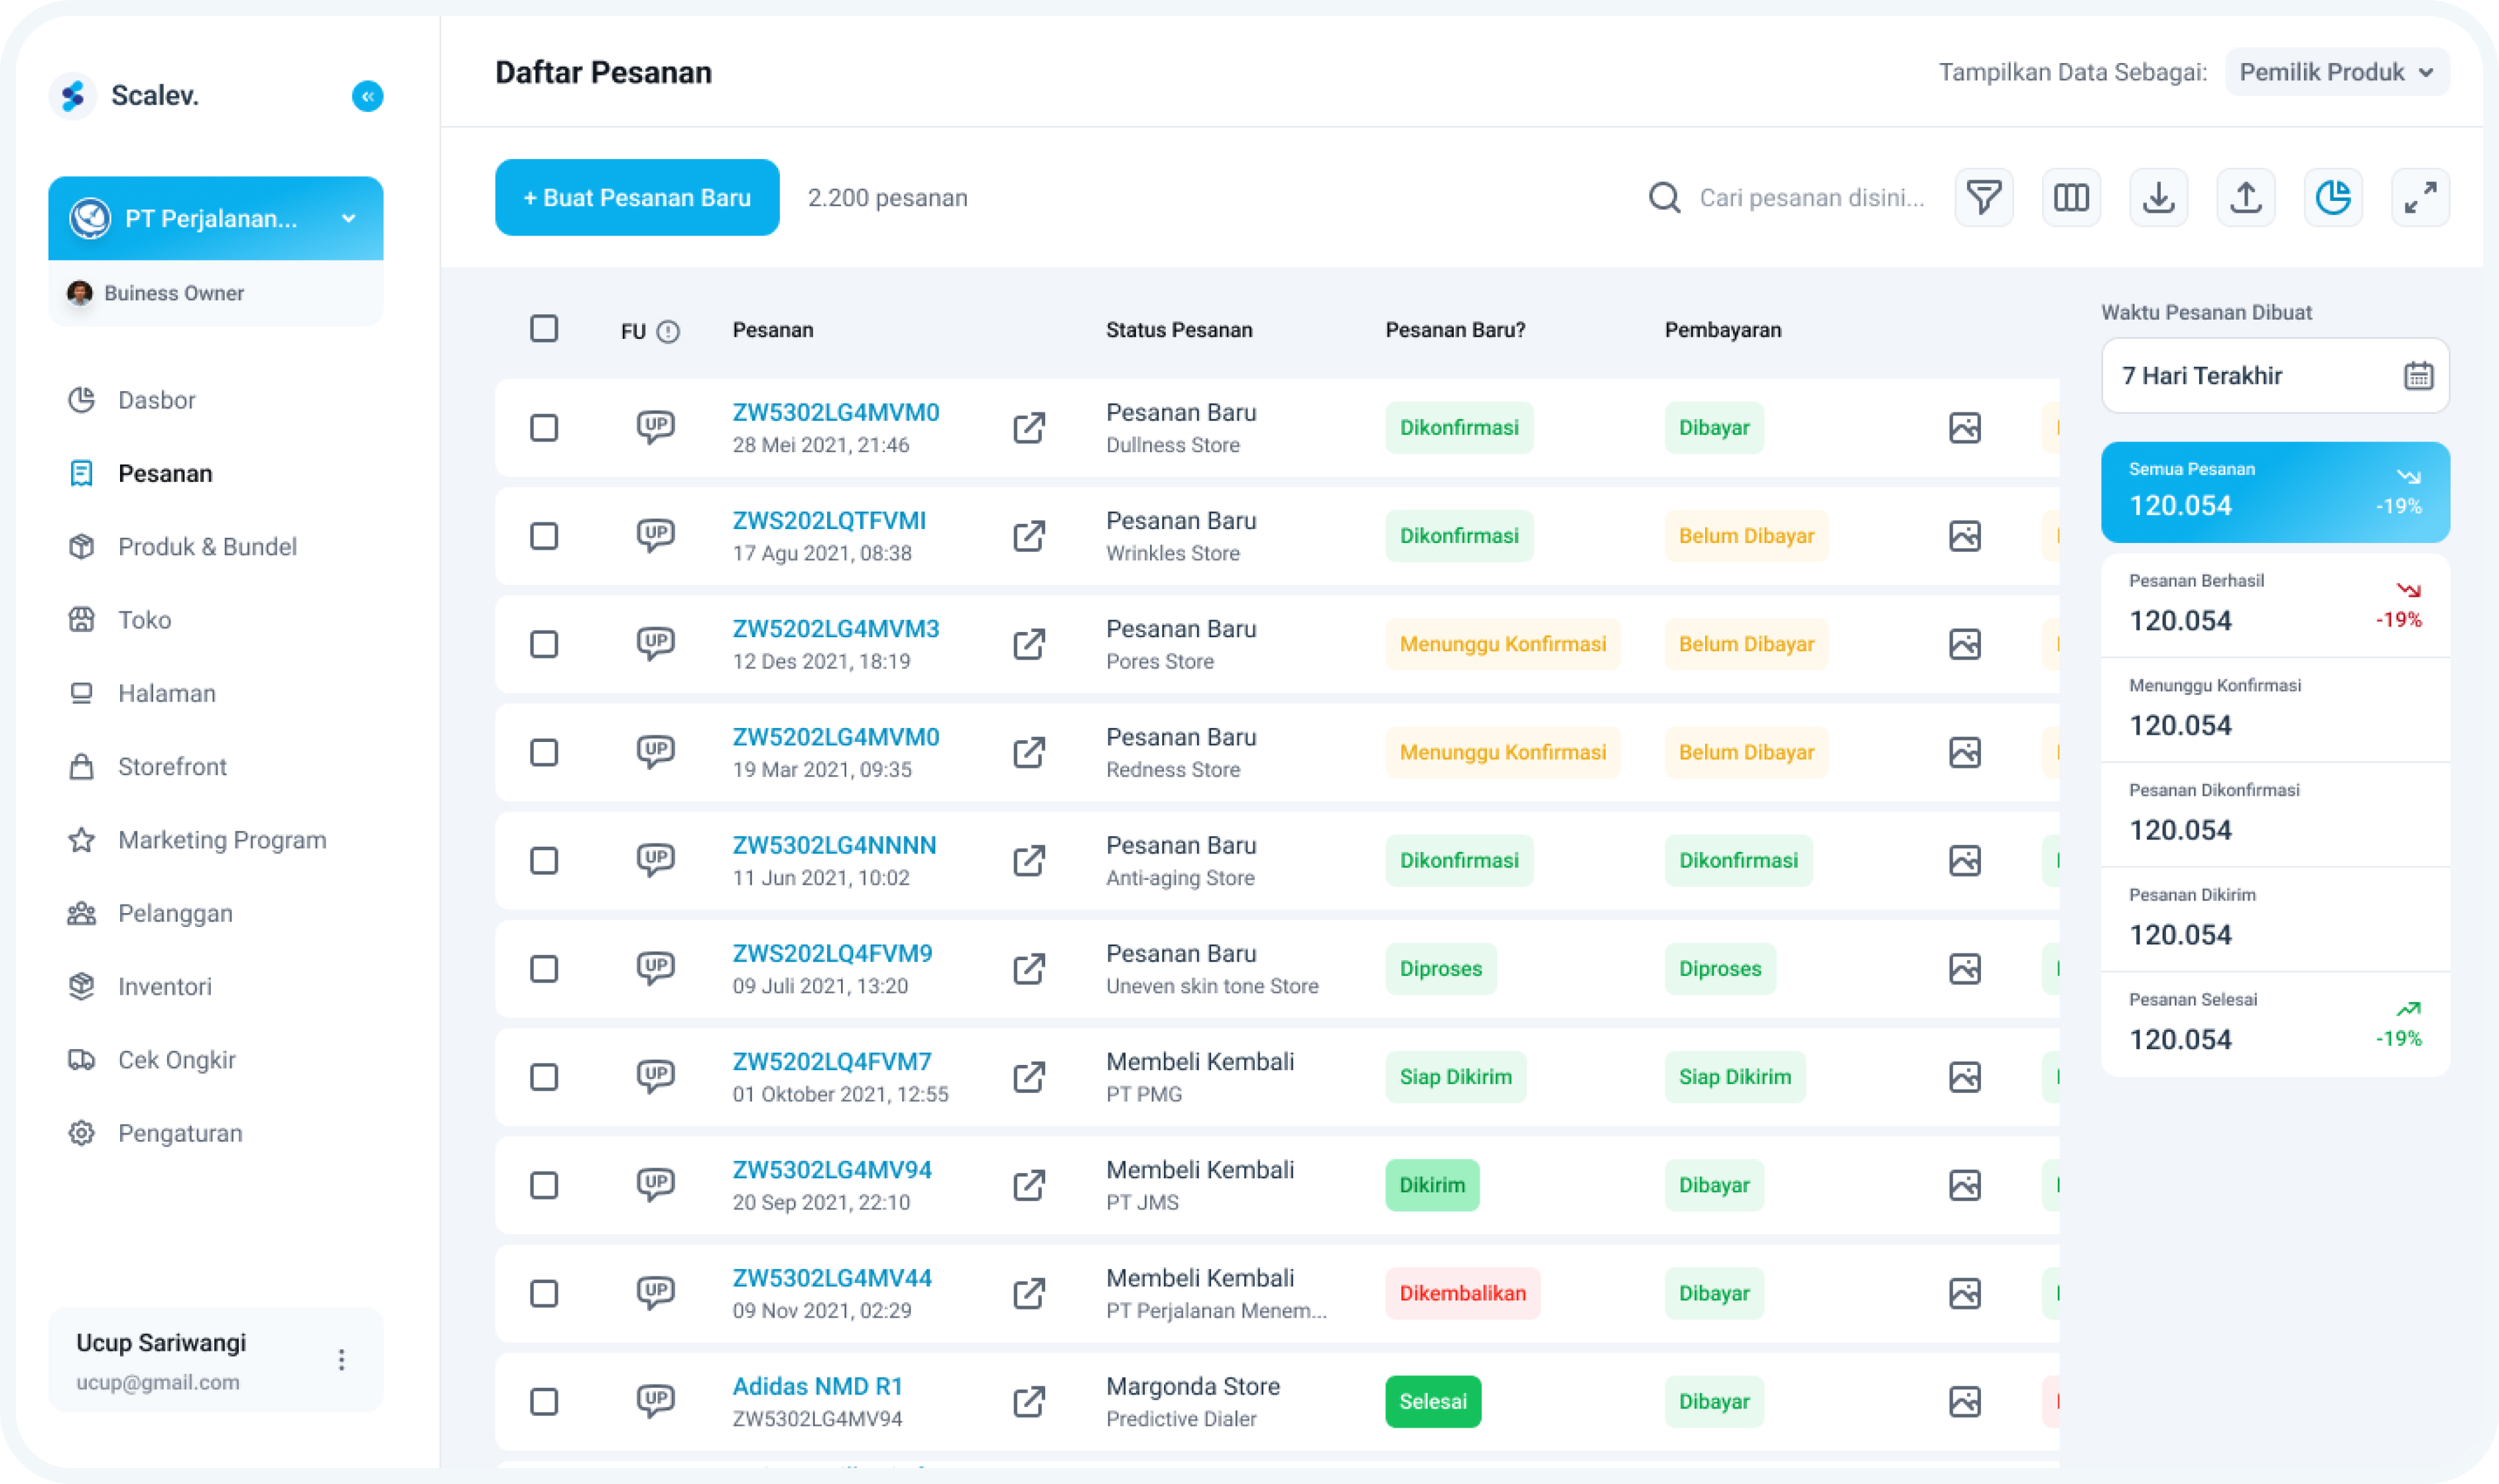Open the 7 Hari Terakhir date selector
This screenshot has height=1484, width=2499.
[2275, 376]
